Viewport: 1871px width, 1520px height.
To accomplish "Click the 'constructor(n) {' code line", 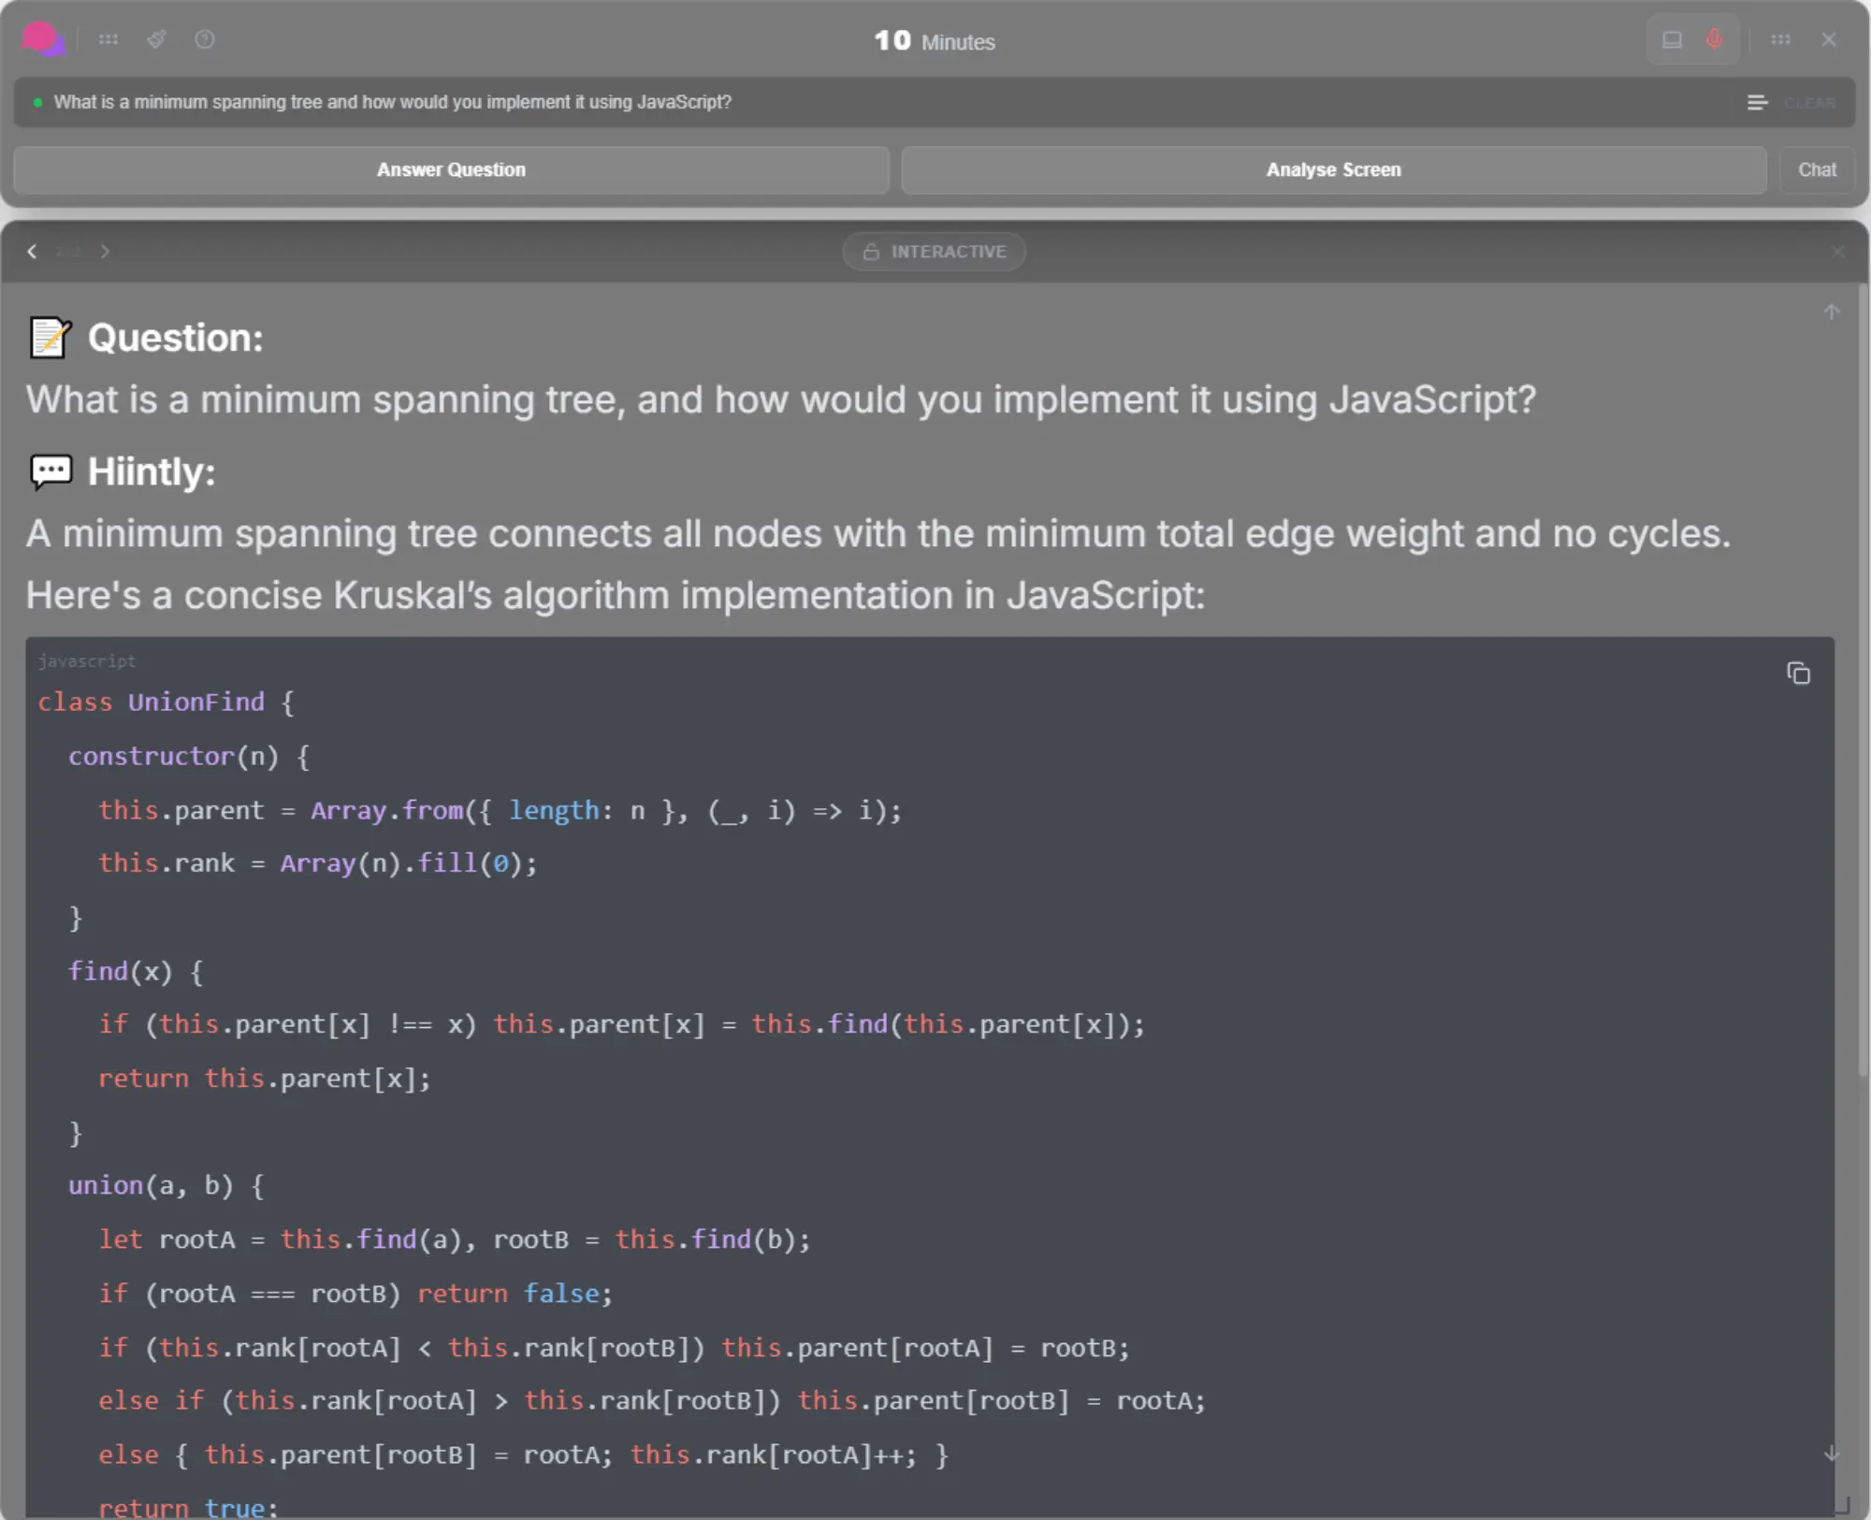I will [189, 756].
